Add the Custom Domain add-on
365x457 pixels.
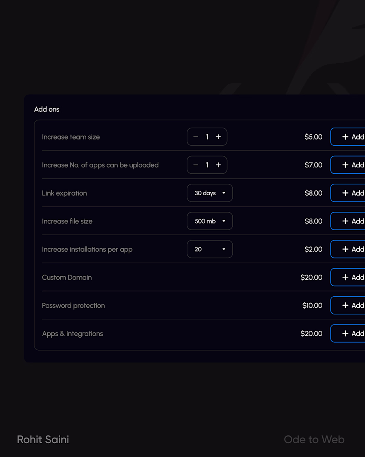[348, 277]
